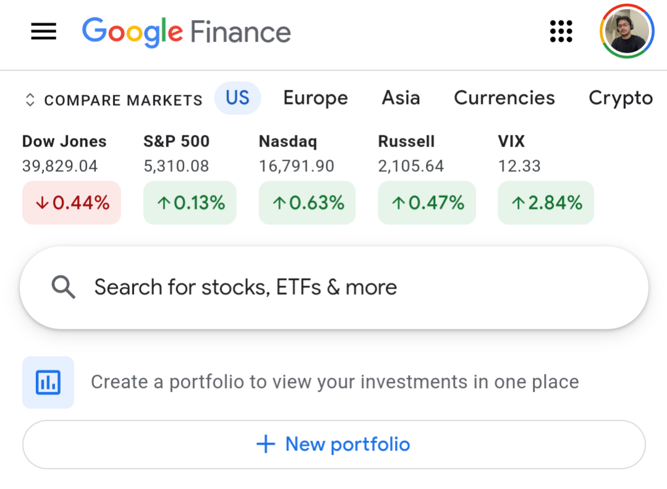Select the VIX index entry
Viewport: 667px width, 489px height.
(511, 141)
